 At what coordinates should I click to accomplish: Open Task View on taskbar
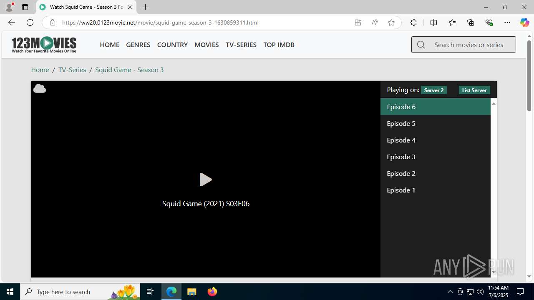click(150, 292)
